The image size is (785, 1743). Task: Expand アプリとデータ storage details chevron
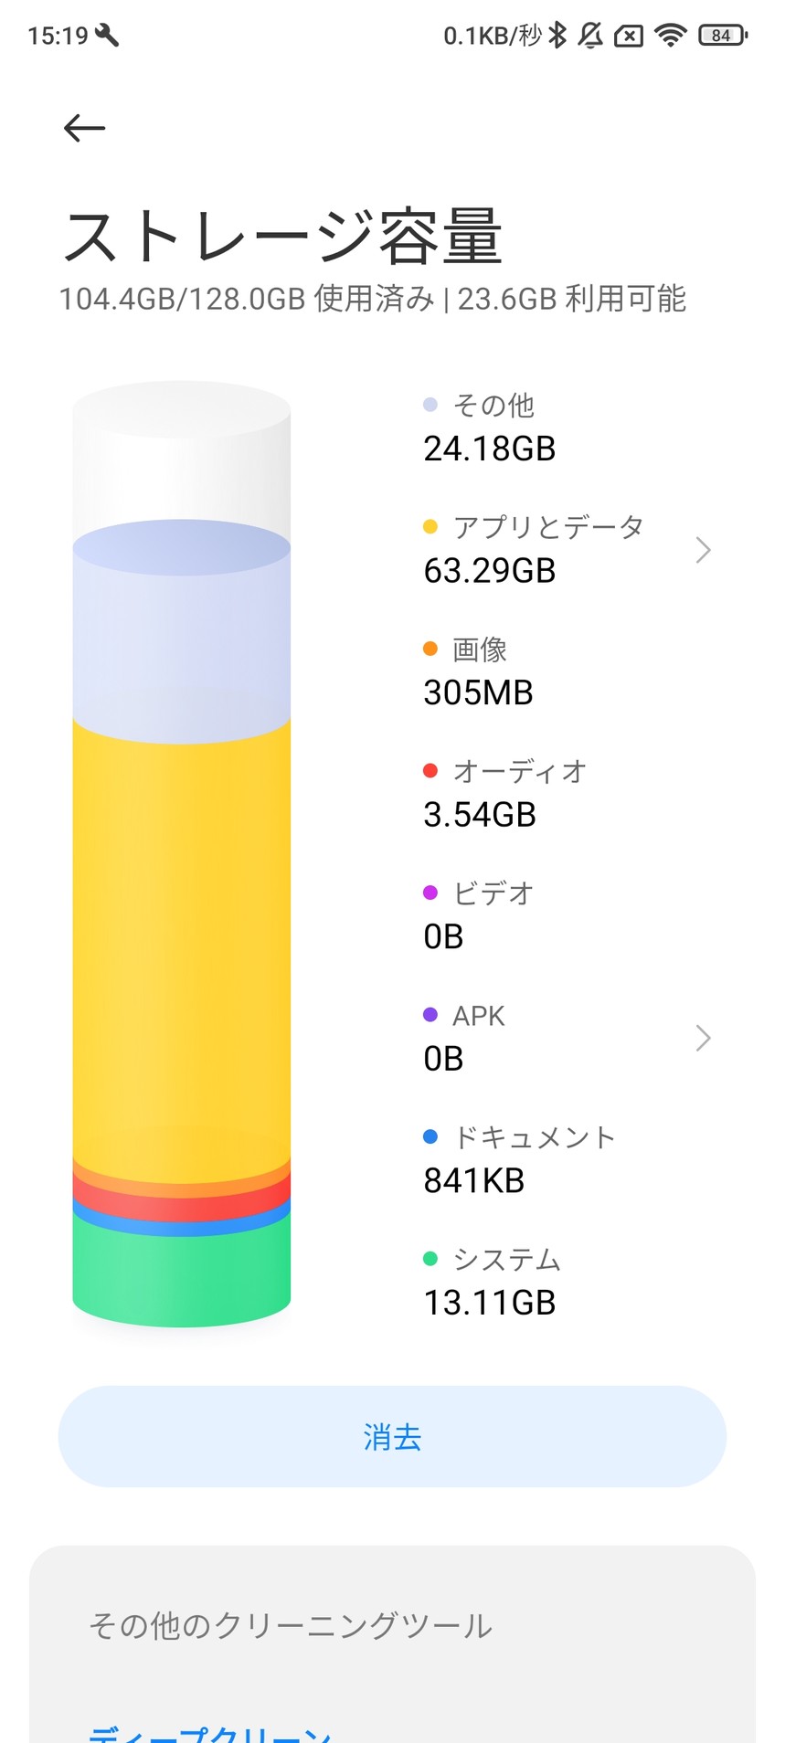(x=702, y=550)
